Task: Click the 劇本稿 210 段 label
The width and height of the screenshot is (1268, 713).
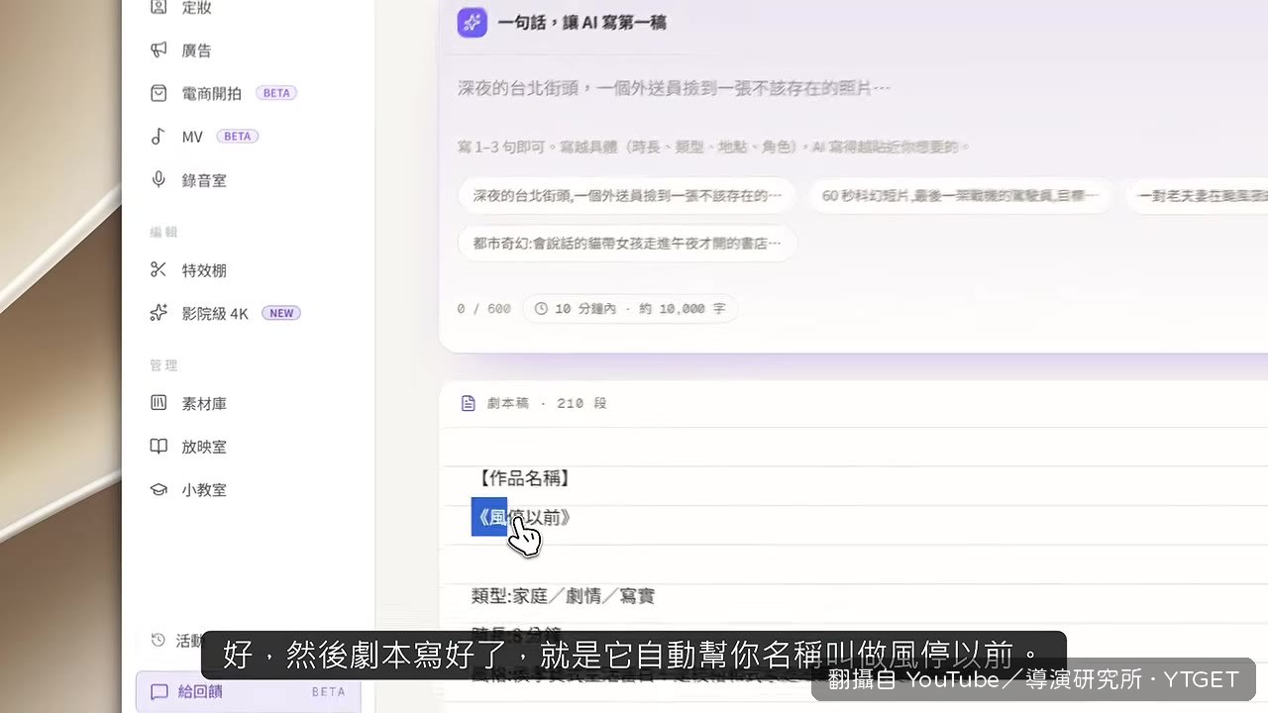Action: (x=547, y=404)
